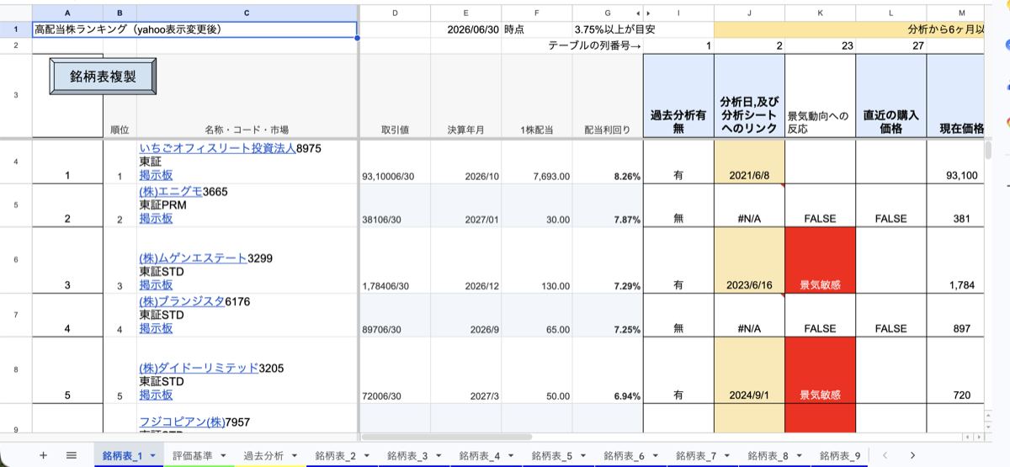Select the #N/A cell in the プランジスタ row
1010x467 pixels.
click(x=749, y=315)
